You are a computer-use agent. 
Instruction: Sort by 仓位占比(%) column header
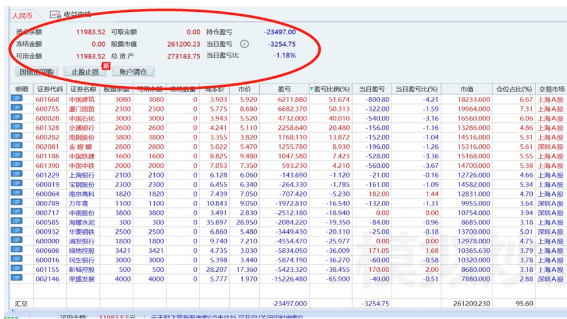point(514,89)
